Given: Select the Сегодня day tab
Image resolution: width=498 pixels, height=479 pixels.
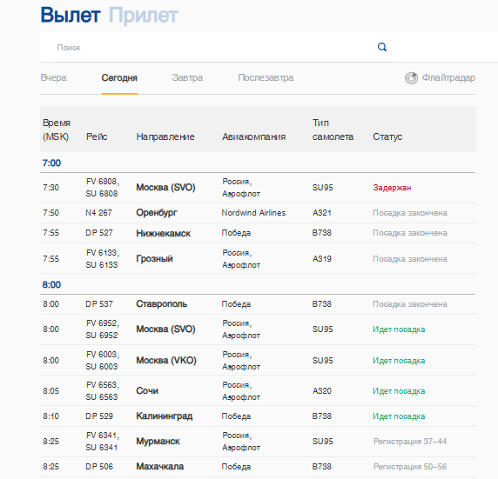Looking at the screenshot, I should point(119,77).
